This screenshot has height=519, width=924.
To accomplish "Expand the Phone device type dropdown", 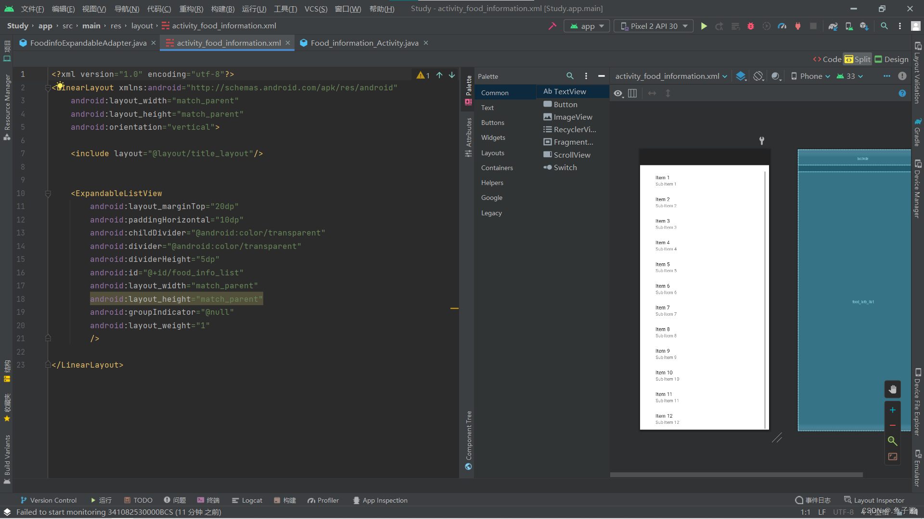I will (811, 76).
